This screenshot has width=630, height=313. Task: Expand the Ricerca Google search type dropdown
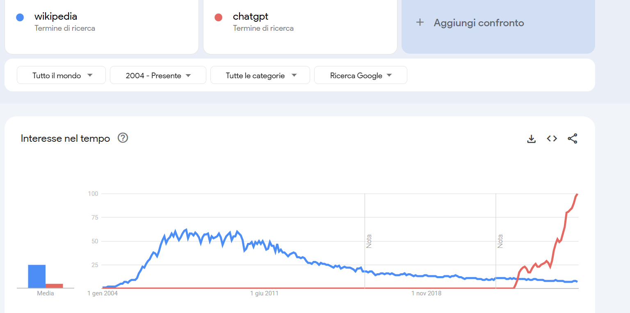coord(361,75)
